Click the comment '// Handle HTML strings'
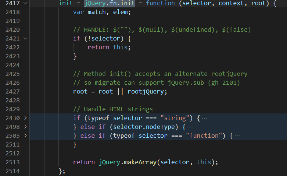 pos(113,109)
